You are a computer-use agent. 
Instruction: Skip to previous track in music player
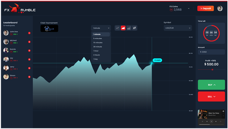coord(207,122)
